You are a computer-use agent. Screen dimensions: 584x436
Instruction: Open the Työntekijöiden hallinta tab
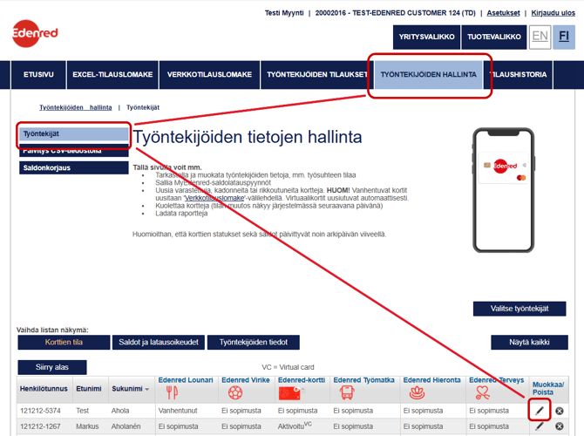tap(428, 75)
